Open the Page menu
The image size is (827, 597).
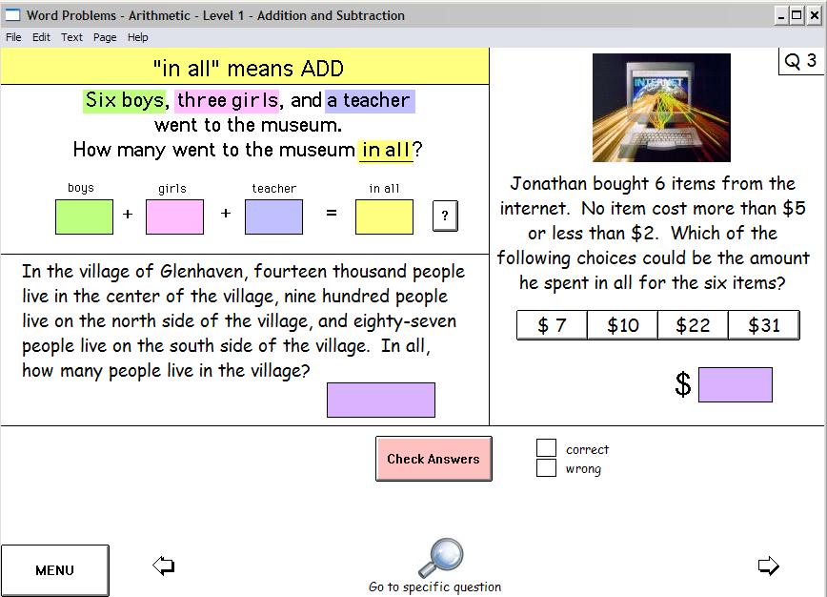click(x=105, y=37)
